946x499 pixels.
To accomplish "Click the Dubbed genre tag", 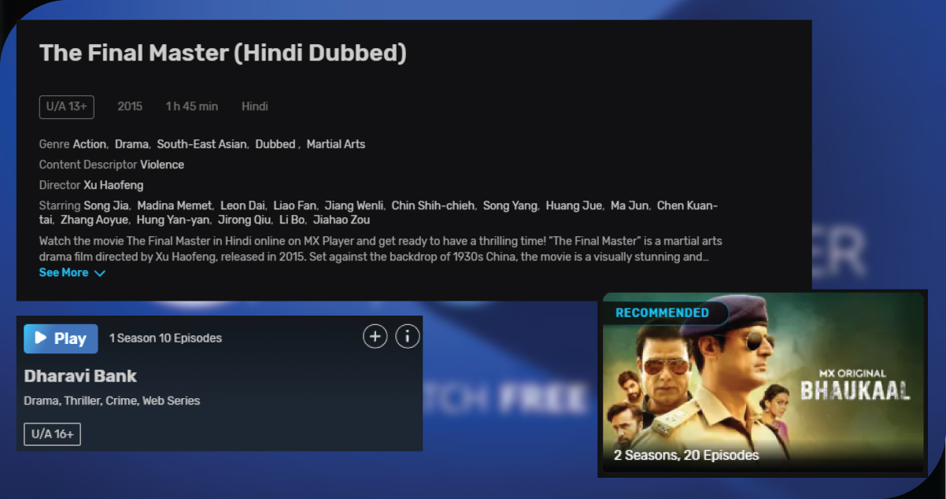I will click(275, 144).
